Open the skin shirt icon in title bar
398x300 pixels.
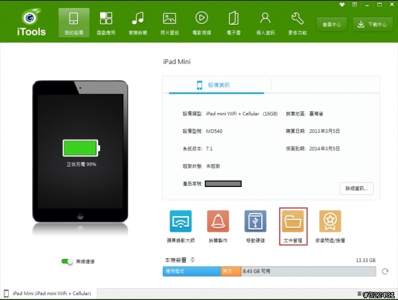click(342, 4)
